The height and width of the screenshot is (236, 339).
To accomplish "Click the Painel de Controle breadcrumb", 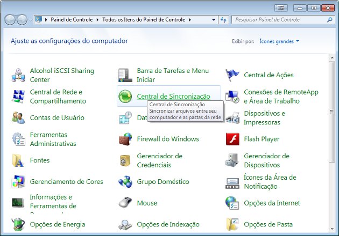I will 72,20.
